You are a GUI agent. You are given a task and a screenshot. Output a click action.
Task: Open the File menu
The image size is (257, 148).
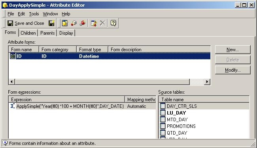click(x=11, y=14)
